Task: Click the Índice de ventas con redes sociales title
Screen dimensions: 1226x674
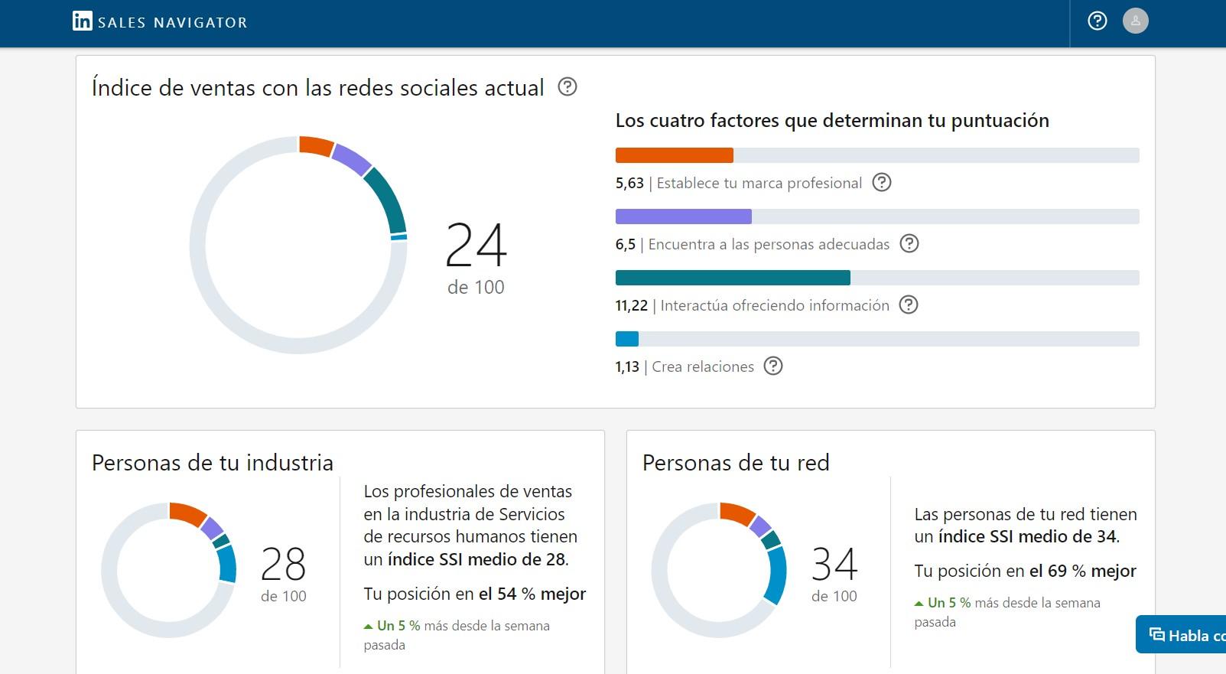Action: point(318,88)
